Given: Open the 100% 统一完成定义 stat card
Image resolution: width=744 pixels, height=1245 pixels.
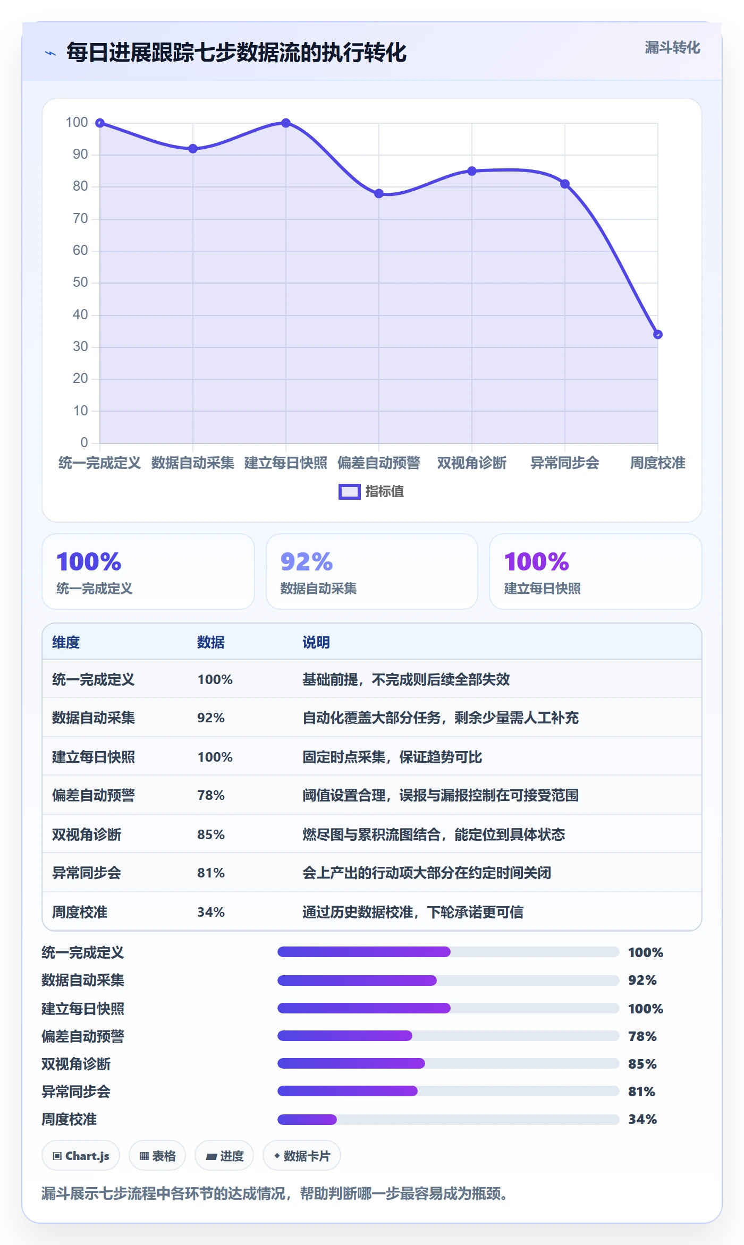Looking at the screenshot, I should 148,572.
